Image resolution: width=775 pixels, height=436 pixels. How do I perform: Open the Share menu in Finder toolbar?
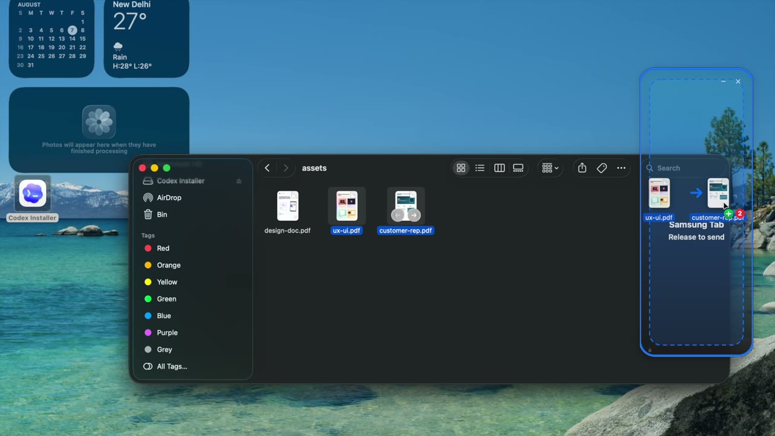pyautogui.click(x=582, y=168)
